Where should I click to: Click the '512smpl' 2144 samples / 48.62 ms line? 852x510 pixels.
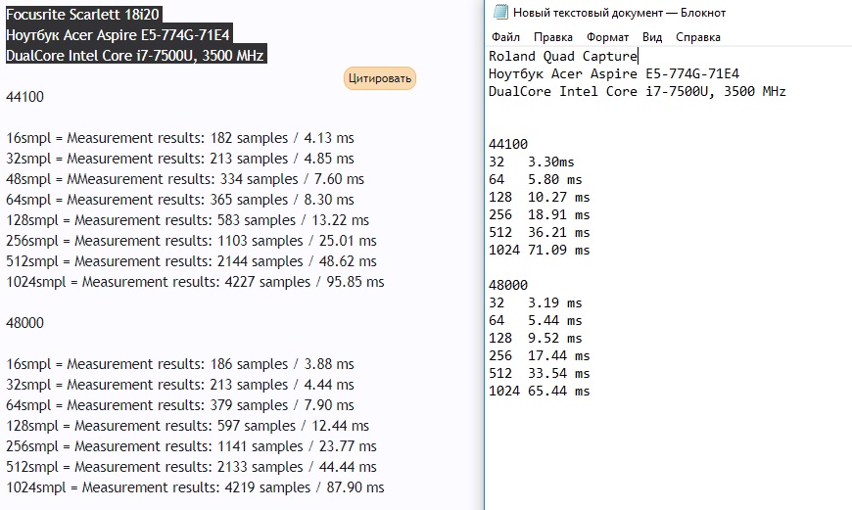pos(191,261)
